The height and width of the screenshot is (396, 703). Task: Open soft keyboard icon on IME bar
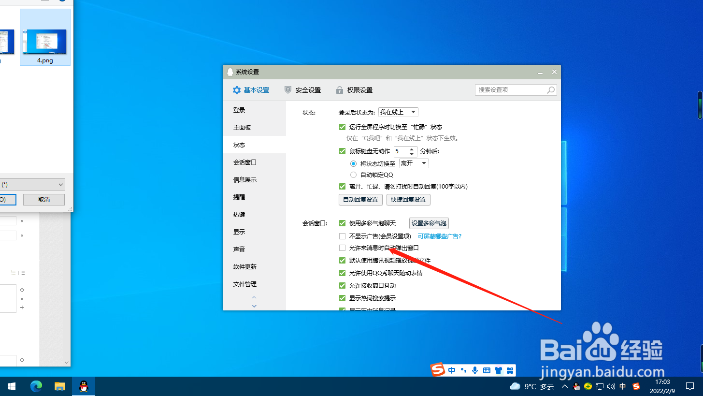pyautogui.click(x=487, y=371)
